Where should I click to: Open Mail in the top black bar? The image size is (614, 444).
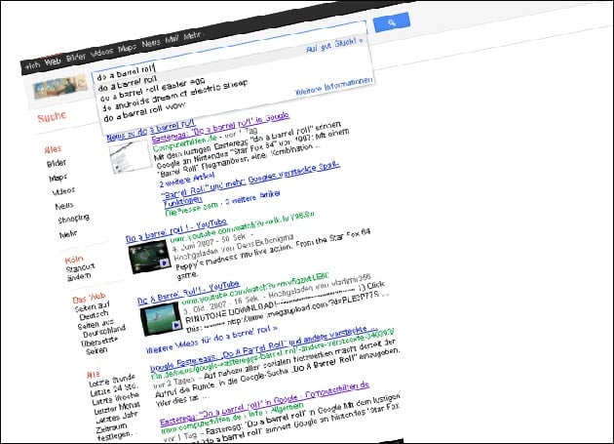click(x=172, y=39)
